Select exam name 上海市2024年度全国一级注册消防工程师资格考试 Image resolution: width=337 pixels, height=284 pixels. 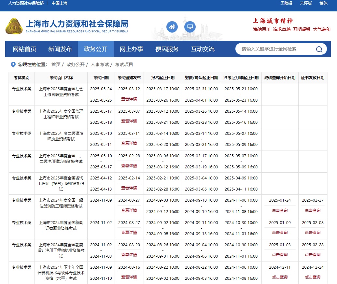pyautogui.click(x=61, y=203)
